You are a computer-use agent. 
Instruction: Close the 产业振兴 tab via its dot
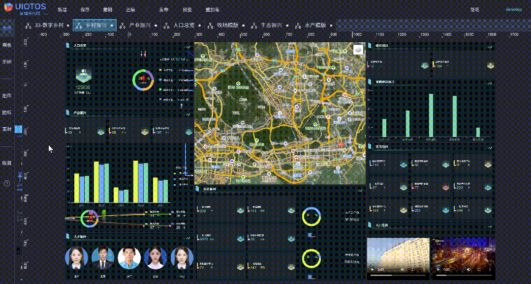pyautogui.click(x=156, y=26)
